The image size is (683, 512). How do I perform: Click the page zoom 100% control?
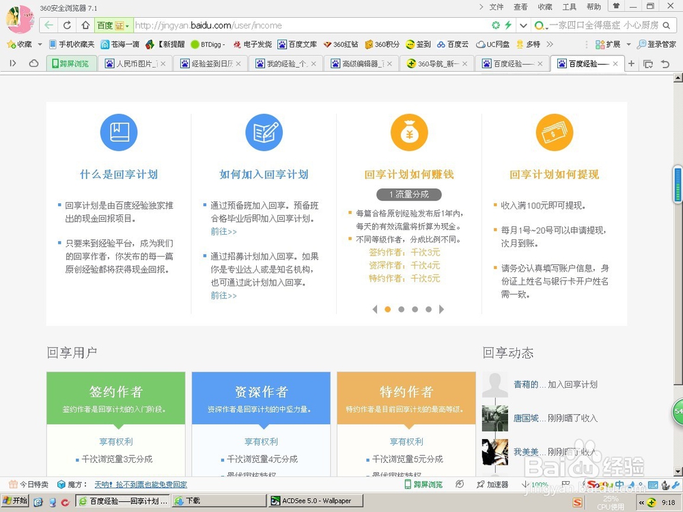tap(535, 485)
